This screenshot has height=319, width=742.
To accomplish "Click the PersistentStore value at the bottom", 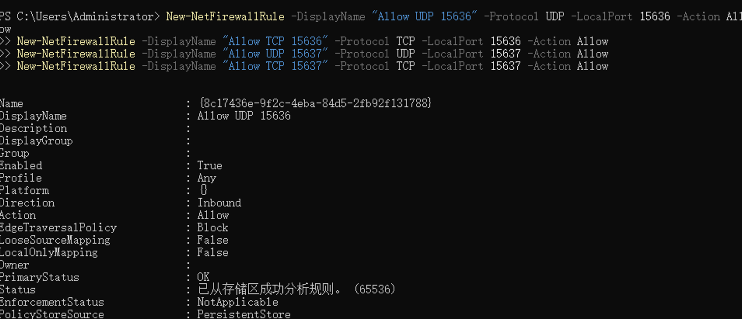I will click(x=244, y=314).
